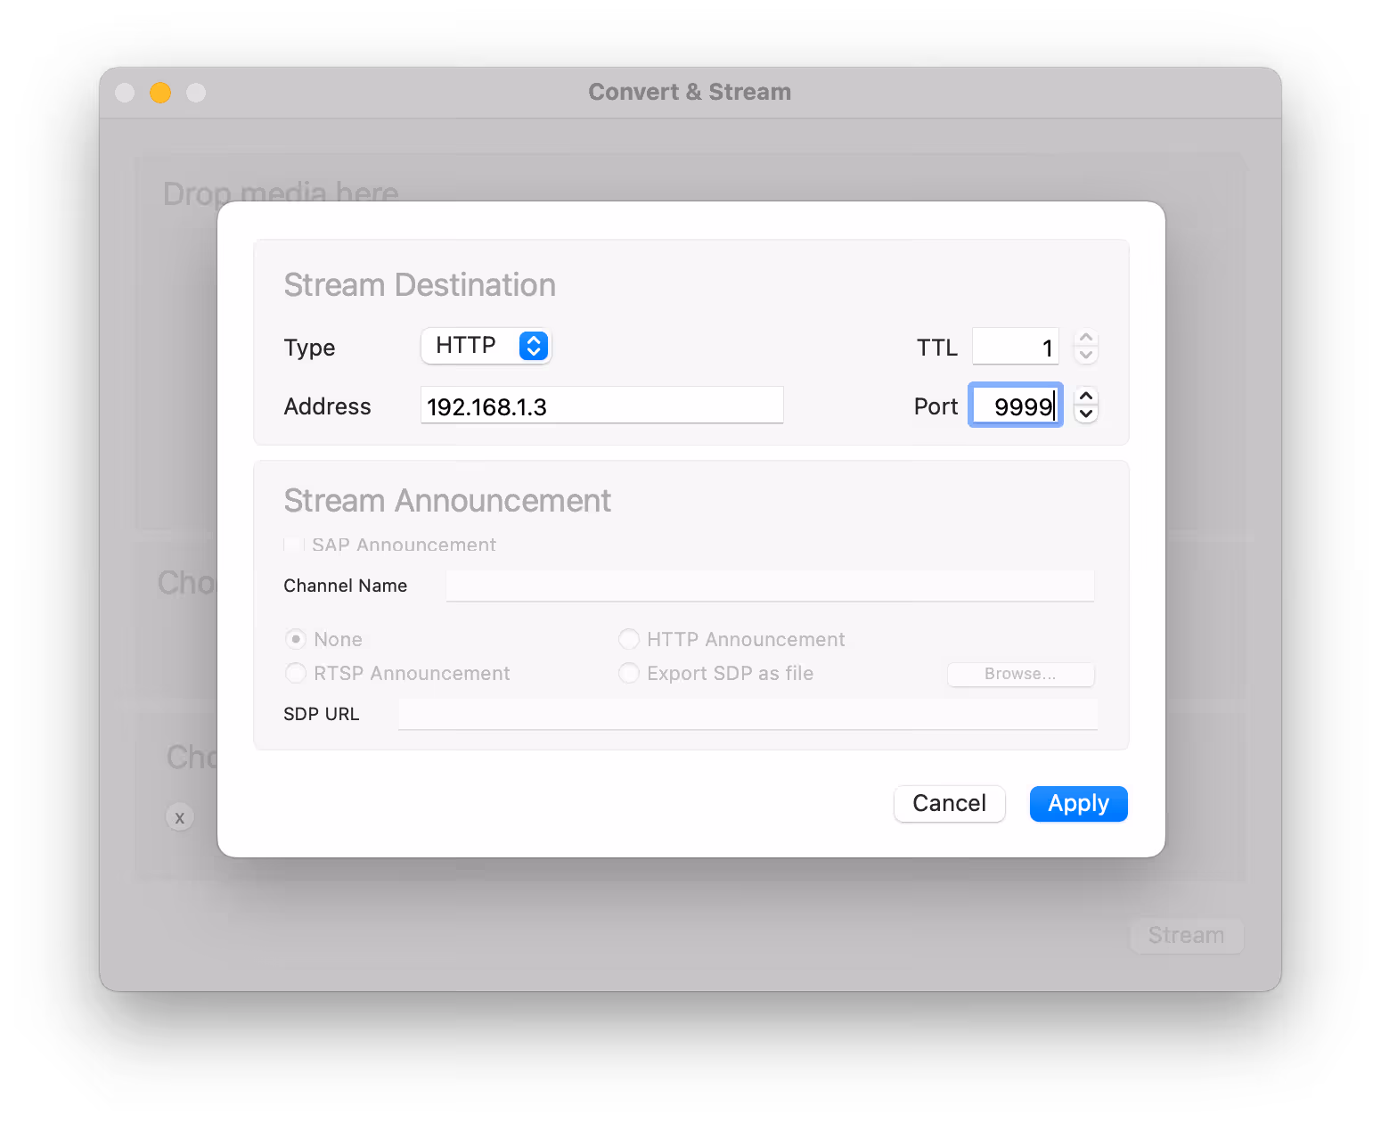Click the small x remove icon
The height and width of the screenshot is (1123, 1381).
(180, 817)
